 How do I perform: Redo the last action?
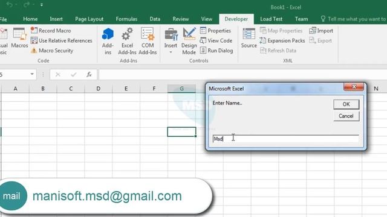click(27, 4)
